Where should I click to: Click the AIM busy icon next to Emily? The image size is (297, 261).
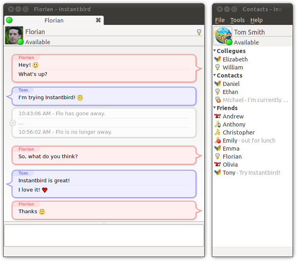[218, 140]
